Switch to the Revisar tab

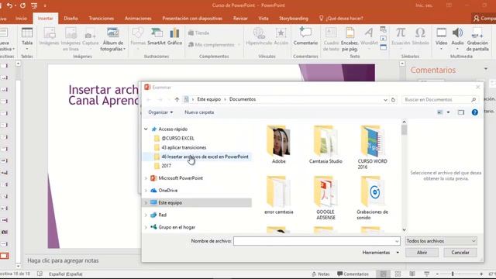coord(240,19)
